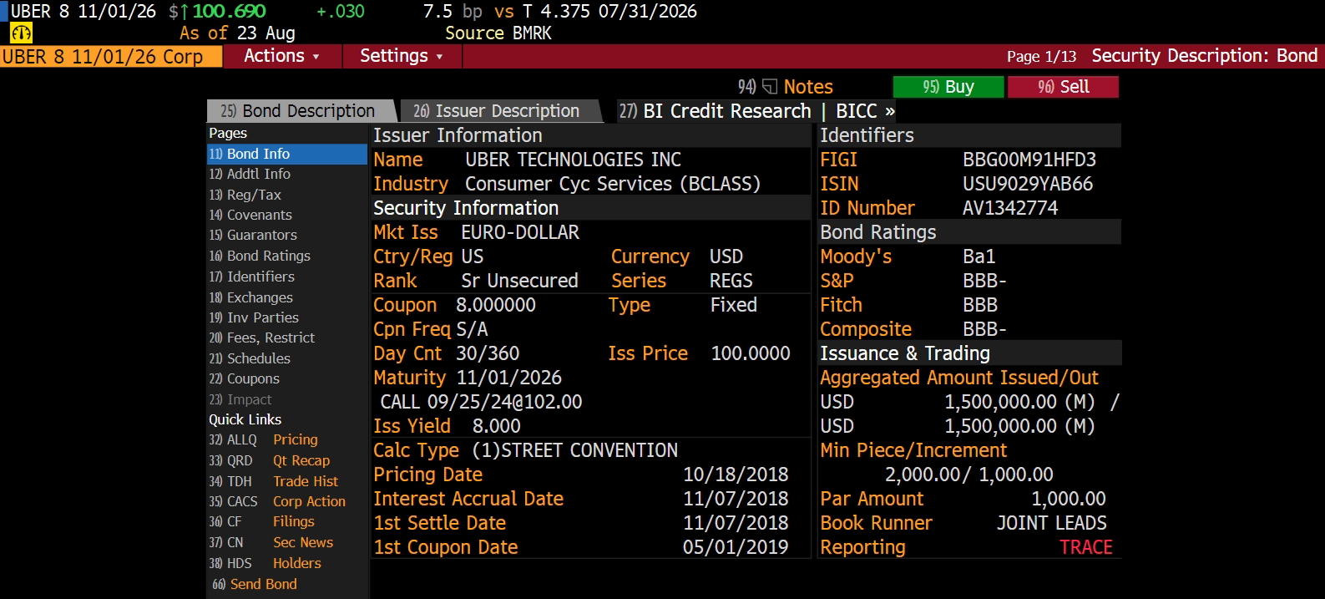Click the Source BMRK text

[x=498, y=33]
